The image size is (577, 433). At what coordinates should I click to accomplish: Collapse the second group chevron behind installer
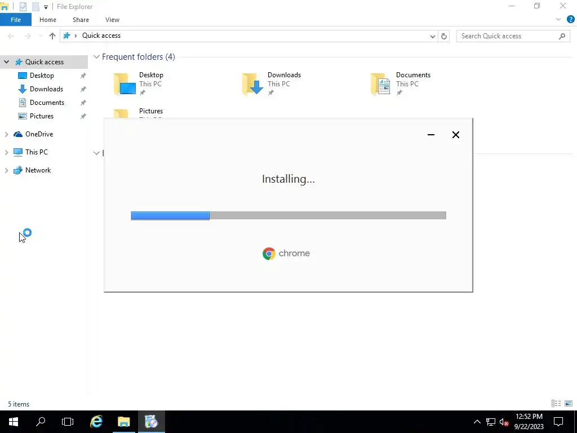pos(96,153)
